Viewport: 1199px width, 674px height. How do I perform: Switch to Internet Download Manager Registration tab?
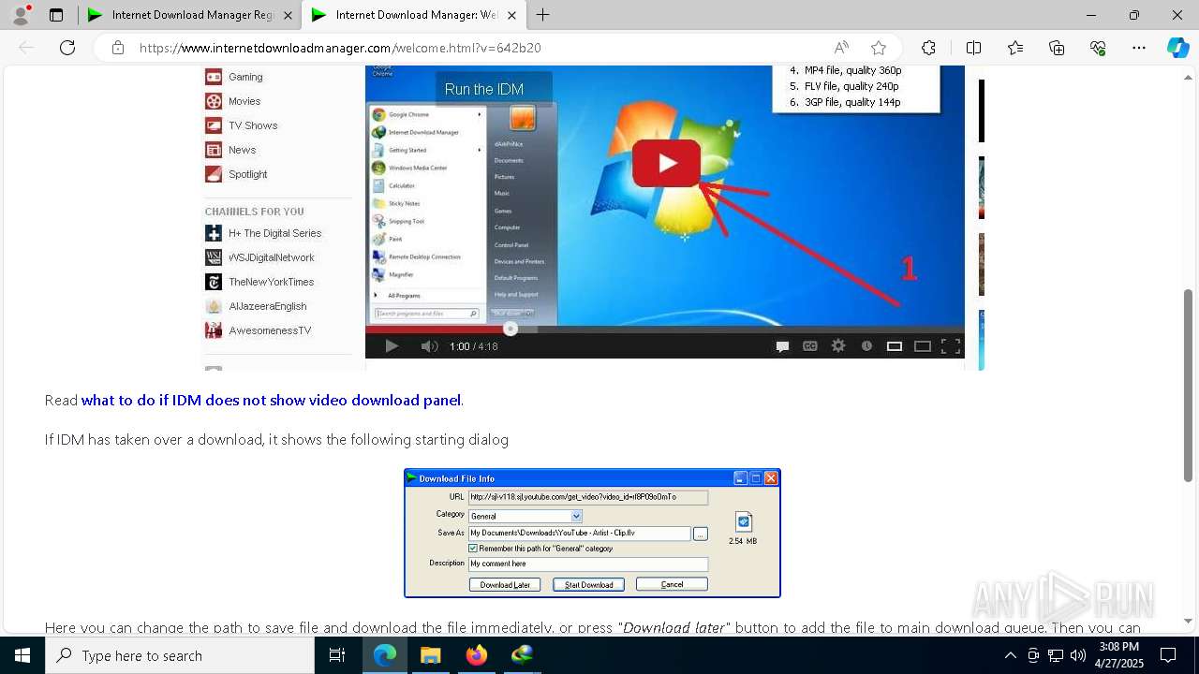[193, 15]
